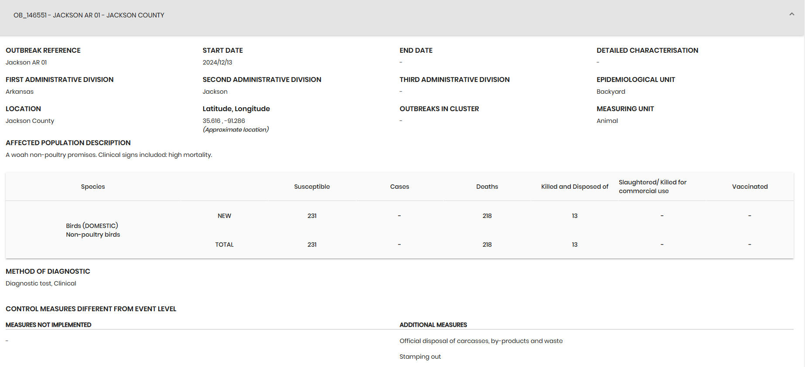Click 'Official disposal of carcasses, by-products and waste'
Image resolution: width=805 pixels, height=367 pixels.
481,341
